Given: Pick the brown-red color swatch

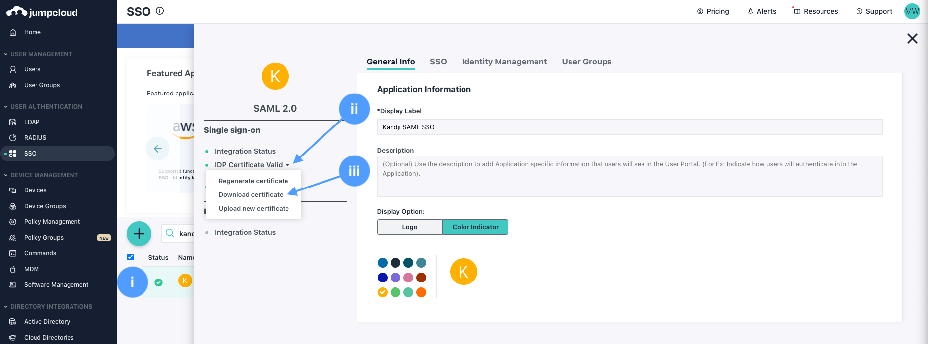Looking at the screenshot, I should [x=421, y=278].
